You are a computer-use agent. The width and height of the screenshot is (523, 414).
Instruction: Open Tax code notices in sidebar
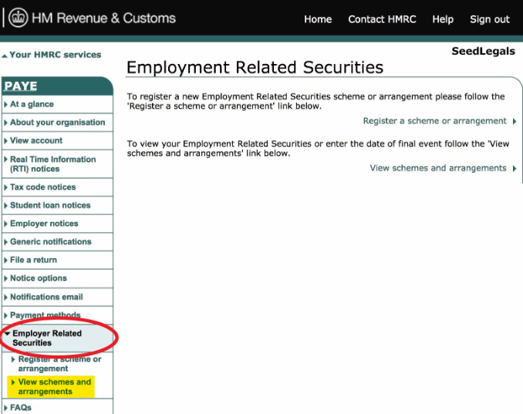coord(42,187)
